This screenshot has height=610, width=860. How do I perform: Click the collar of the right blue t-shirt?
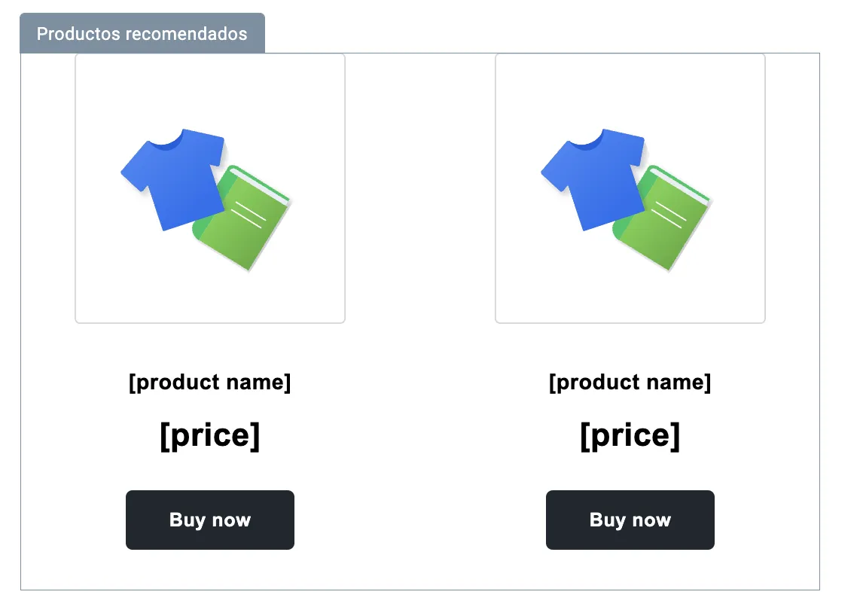pos(586,142)
